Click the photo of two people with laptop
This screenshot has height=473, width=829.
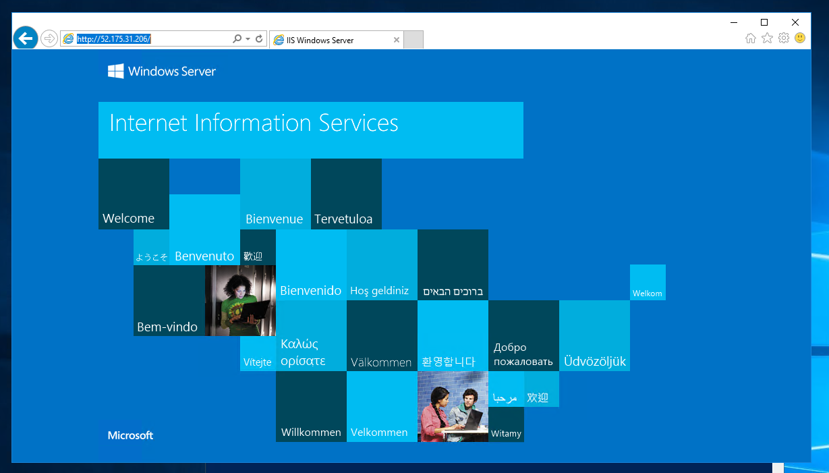(453, 406)
